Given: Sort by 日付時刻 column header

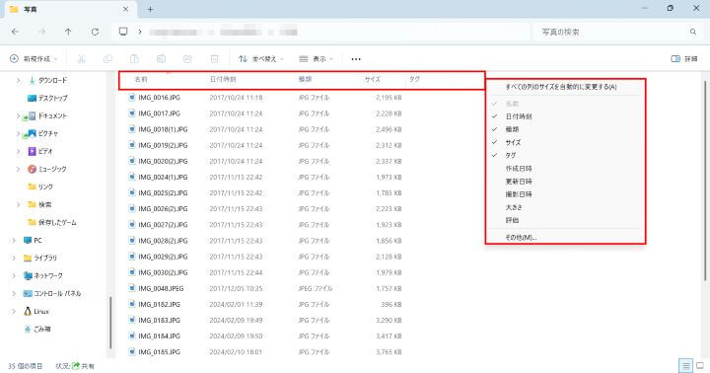Looking at the screenshot, I should tap(223, 79).
